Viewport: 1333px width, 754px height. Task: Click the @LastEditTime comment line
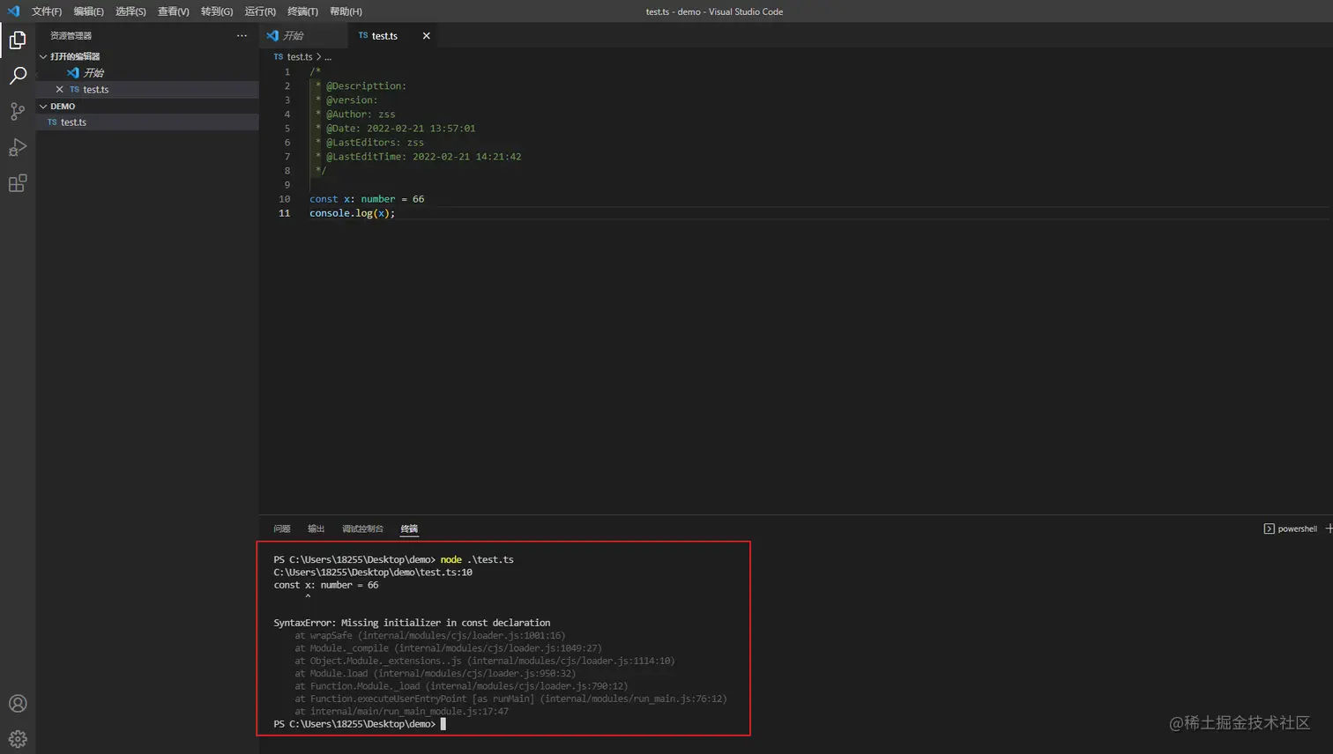pos(418,157)
